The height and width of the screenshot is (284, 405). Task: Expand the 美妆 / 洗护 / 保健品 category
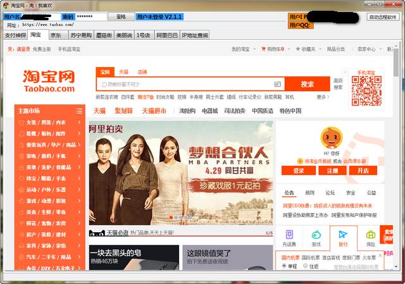50,168
